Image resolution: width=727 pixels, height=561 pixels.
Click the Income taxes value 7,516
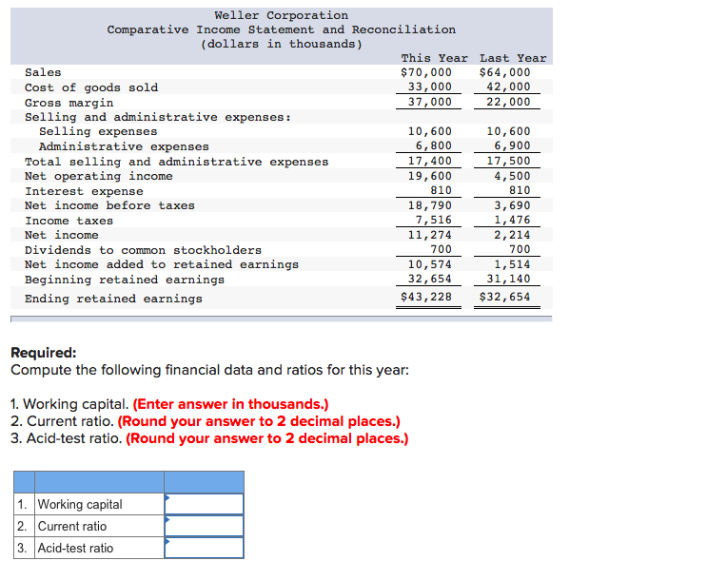pyautogui.click(x=434, y=220)
